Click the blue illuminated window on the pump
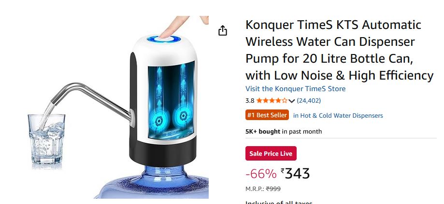This screenshot has height=204, width=444. (172, 100)
